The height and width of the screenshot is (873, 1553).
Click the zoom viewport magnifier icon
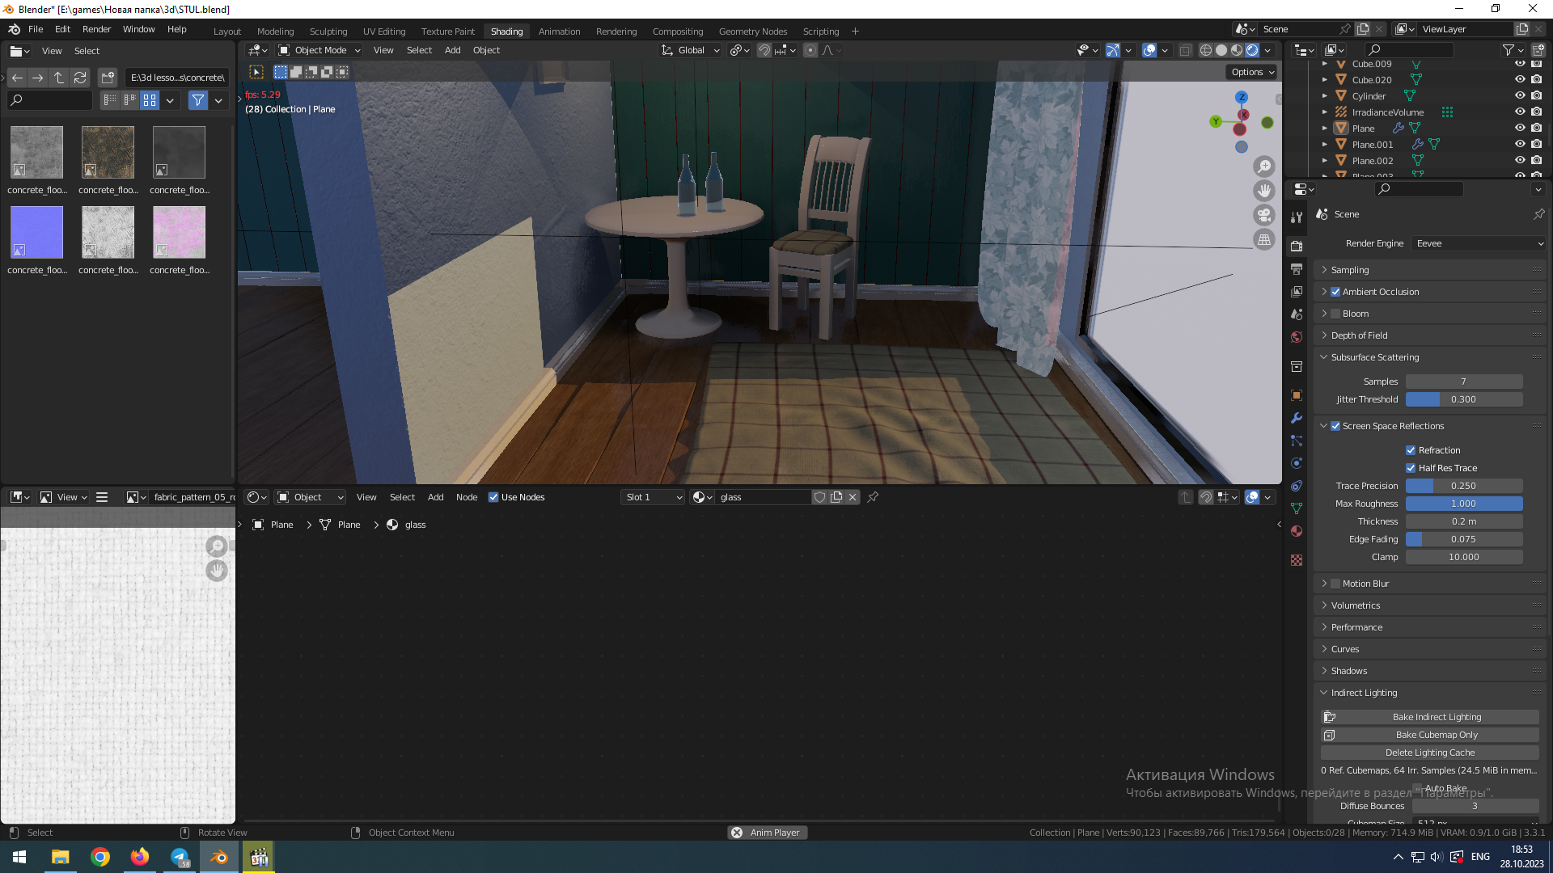1263,167
